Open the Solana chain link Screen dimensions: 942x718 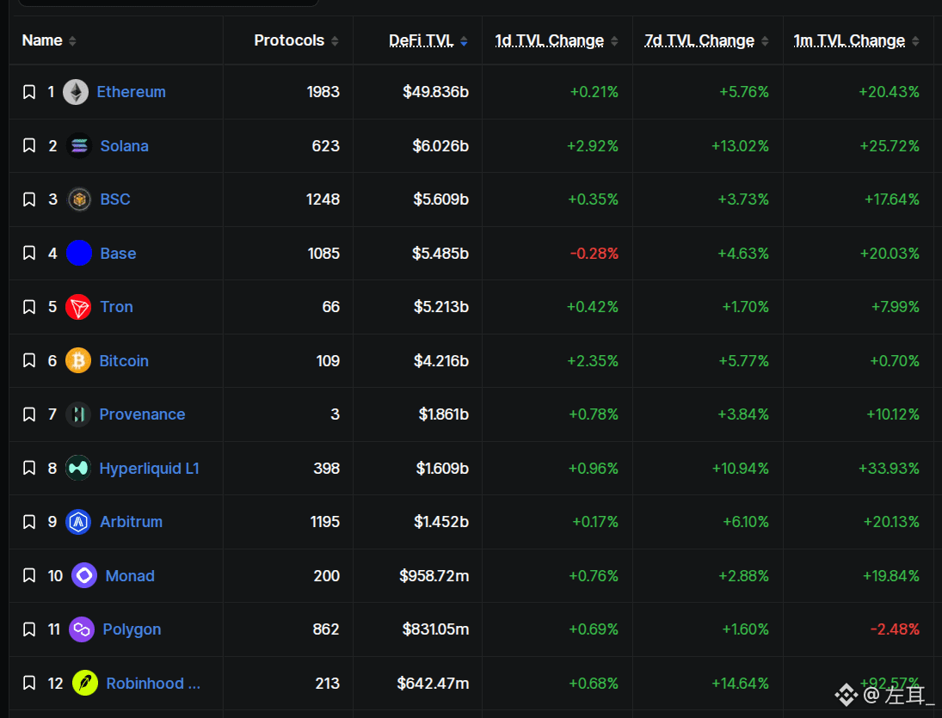[x=125, y=146]
